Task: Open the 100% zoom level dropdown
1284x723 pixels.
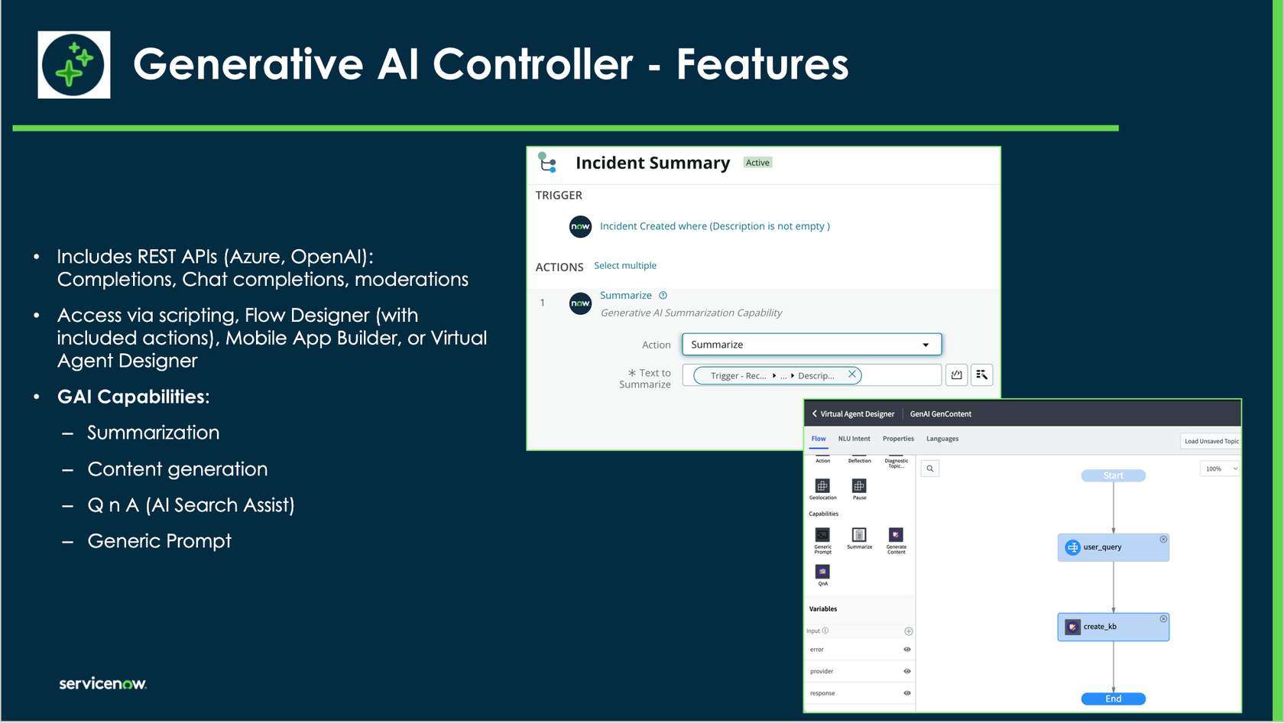Action: click(1219, 468)
